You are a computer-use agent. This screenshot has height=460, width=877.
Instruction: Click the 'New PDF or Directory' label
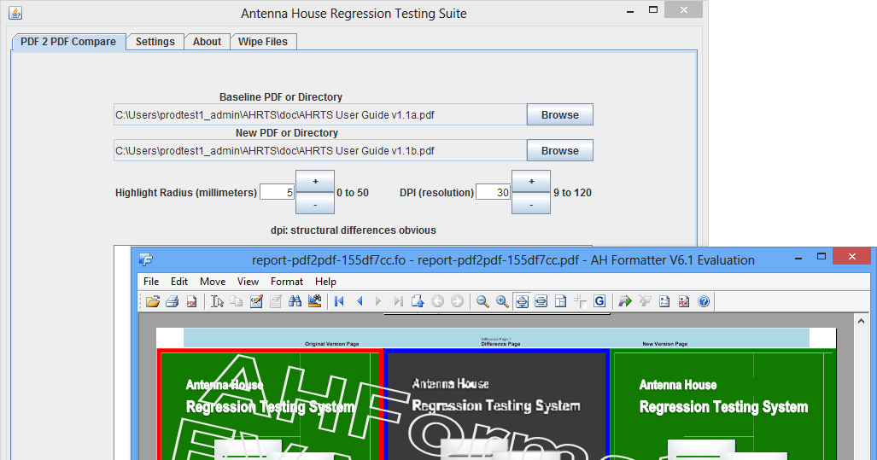coord(287,133)
